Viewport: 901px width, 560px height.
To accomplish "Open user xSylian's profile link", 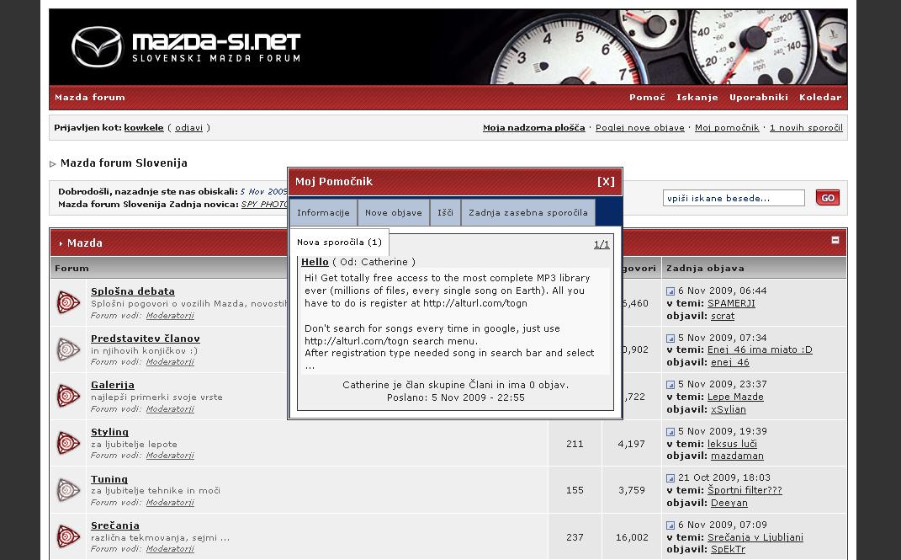I will click(x=728, y=409).
